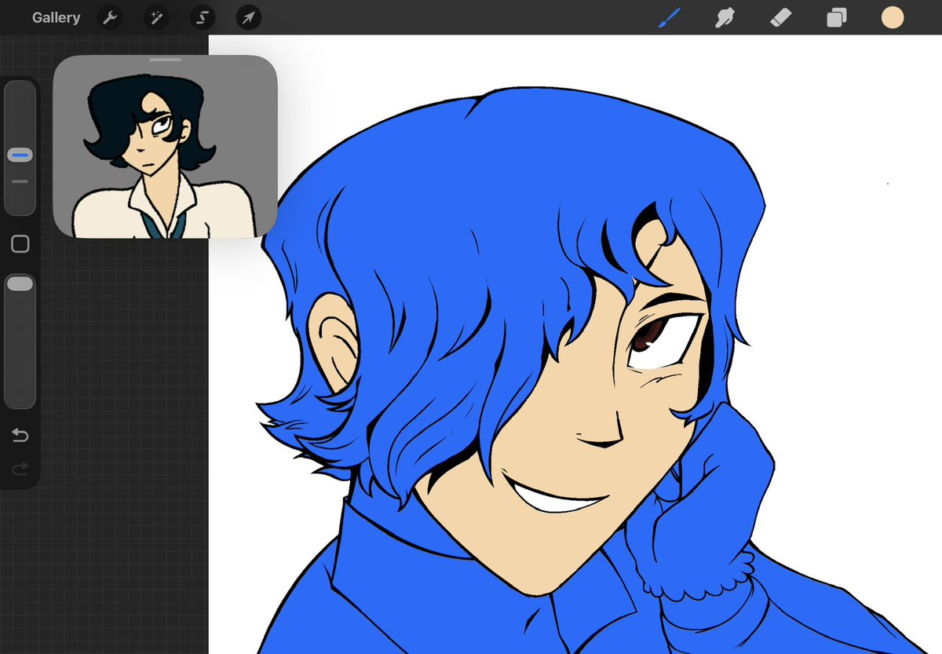Open the active color picker swatch
The width and height of the screenshot is (942, 654).
[893, 17]
